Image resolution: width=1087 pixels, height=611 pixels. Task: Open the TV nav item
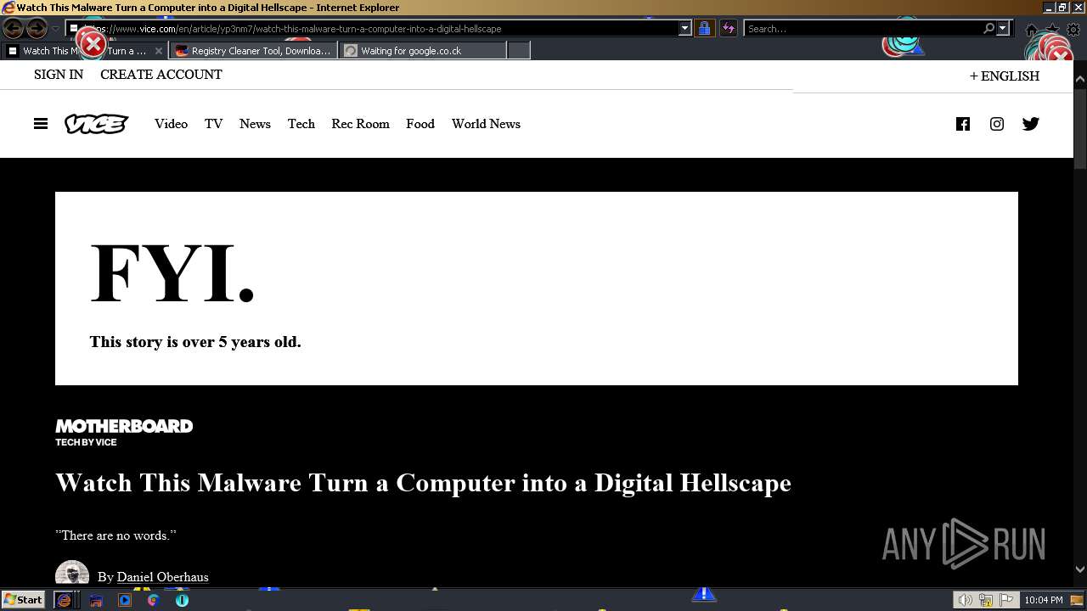[213, 124]
